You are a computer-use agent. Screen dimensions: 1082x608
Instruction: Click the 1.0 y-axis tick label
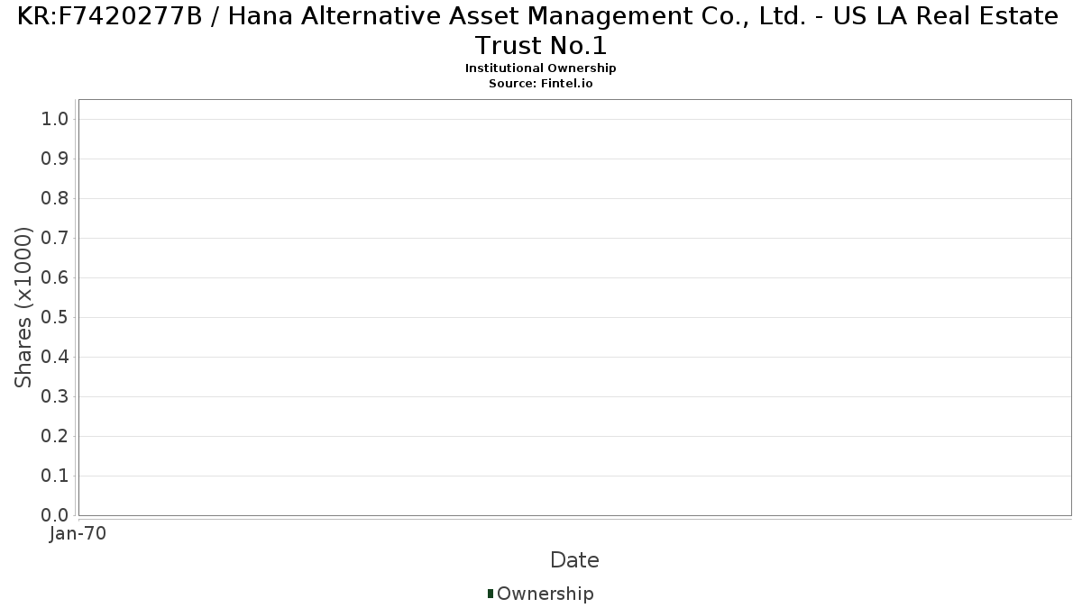click(x=55, y=119)
